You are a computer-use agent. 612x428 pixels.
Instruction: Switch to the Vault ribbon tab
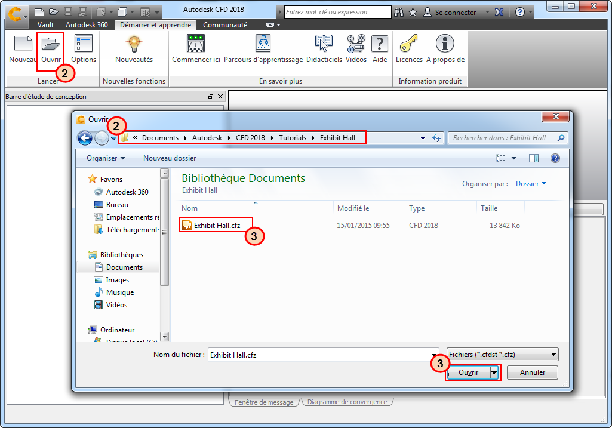point(45,25)
